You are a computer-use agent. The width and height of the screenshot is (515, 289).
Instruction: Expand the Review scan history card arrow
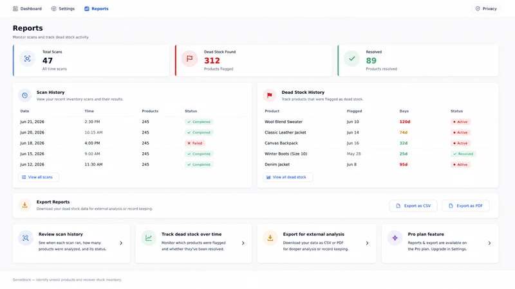tap(121, 243)
